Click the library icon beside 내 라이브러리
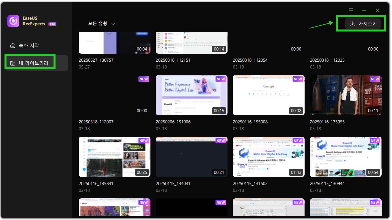392x220 pixels. [13, 63]
